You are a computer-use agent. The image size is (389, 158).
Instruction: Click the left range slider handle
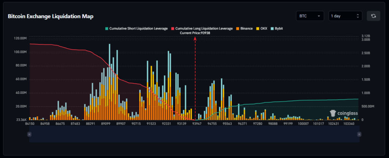pyautogui.click(x=29, y=134)
